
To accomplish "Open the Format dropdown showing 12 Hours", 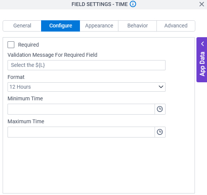I will tap(86, 87).
